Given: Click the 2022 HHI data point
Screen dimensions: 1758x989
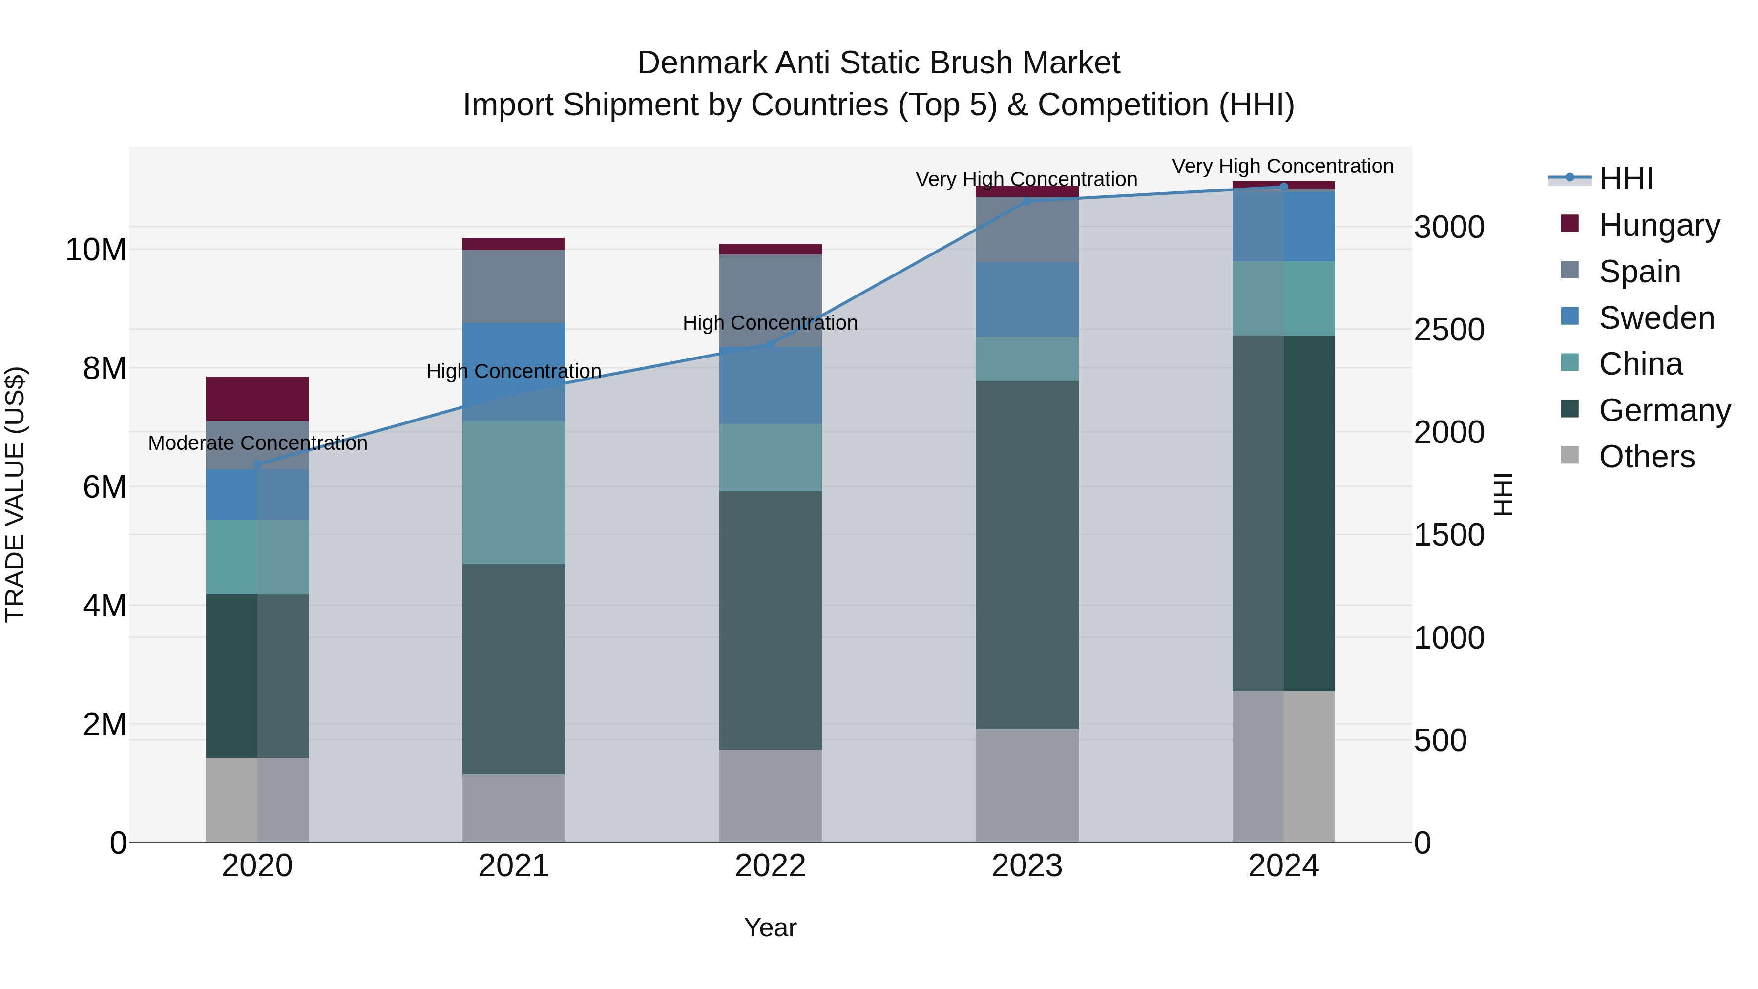Looking at the screenshot, I should click(771, 345).
